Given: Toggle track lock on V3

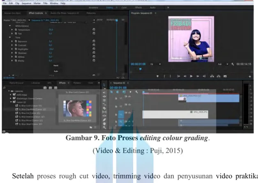Looking at the screenshot, I should [x=116, y=98].
